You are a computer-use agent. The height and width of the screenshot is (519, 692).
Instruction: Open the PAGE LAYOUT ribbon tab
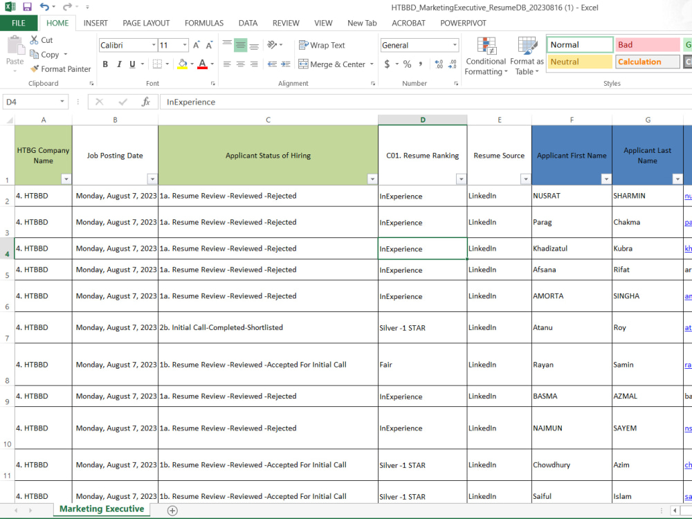click(x=146, y=23)
